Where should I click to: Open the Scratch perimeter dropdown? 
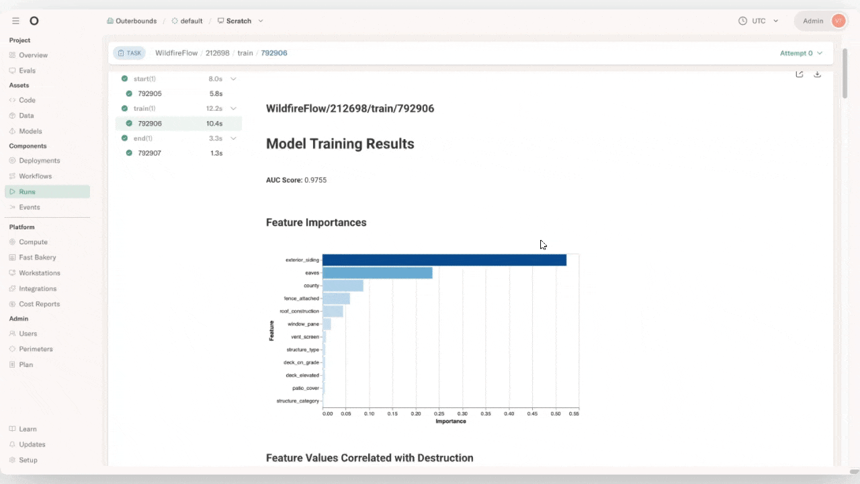click(241, 21)
